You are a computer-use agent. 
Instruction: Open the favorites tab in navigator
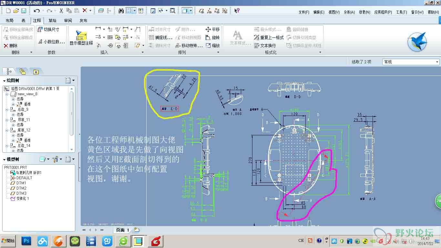point(36,71)
